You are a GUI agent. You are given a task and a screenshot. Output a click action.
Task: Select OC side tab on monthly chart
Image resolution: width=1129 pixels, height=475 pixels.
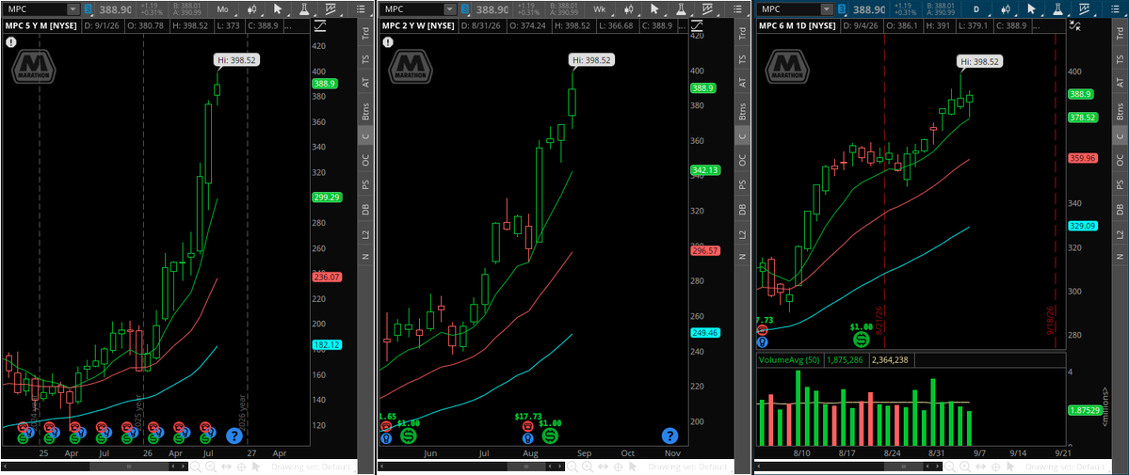pos(365,160)
